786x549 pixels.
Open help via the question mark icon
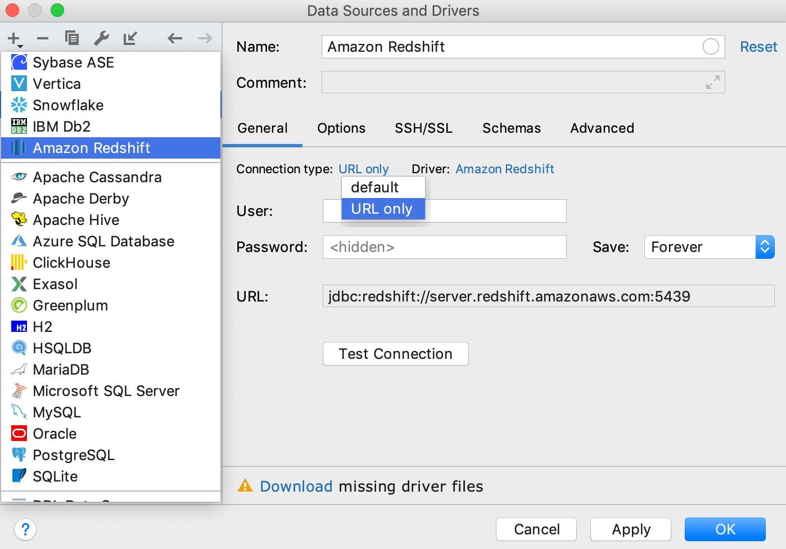click(25, 529)
